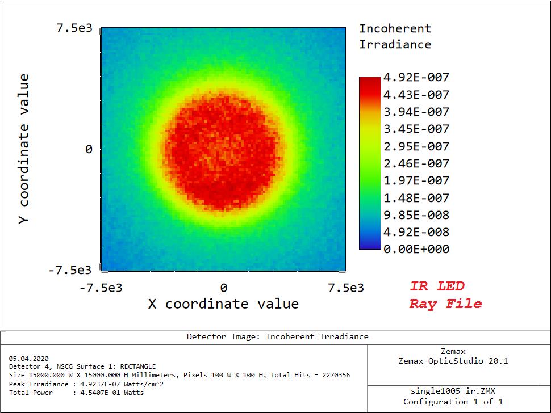Select the 05.04.2020 date text
The height and width of the screenshot is (413, 551).
(29, 359)
